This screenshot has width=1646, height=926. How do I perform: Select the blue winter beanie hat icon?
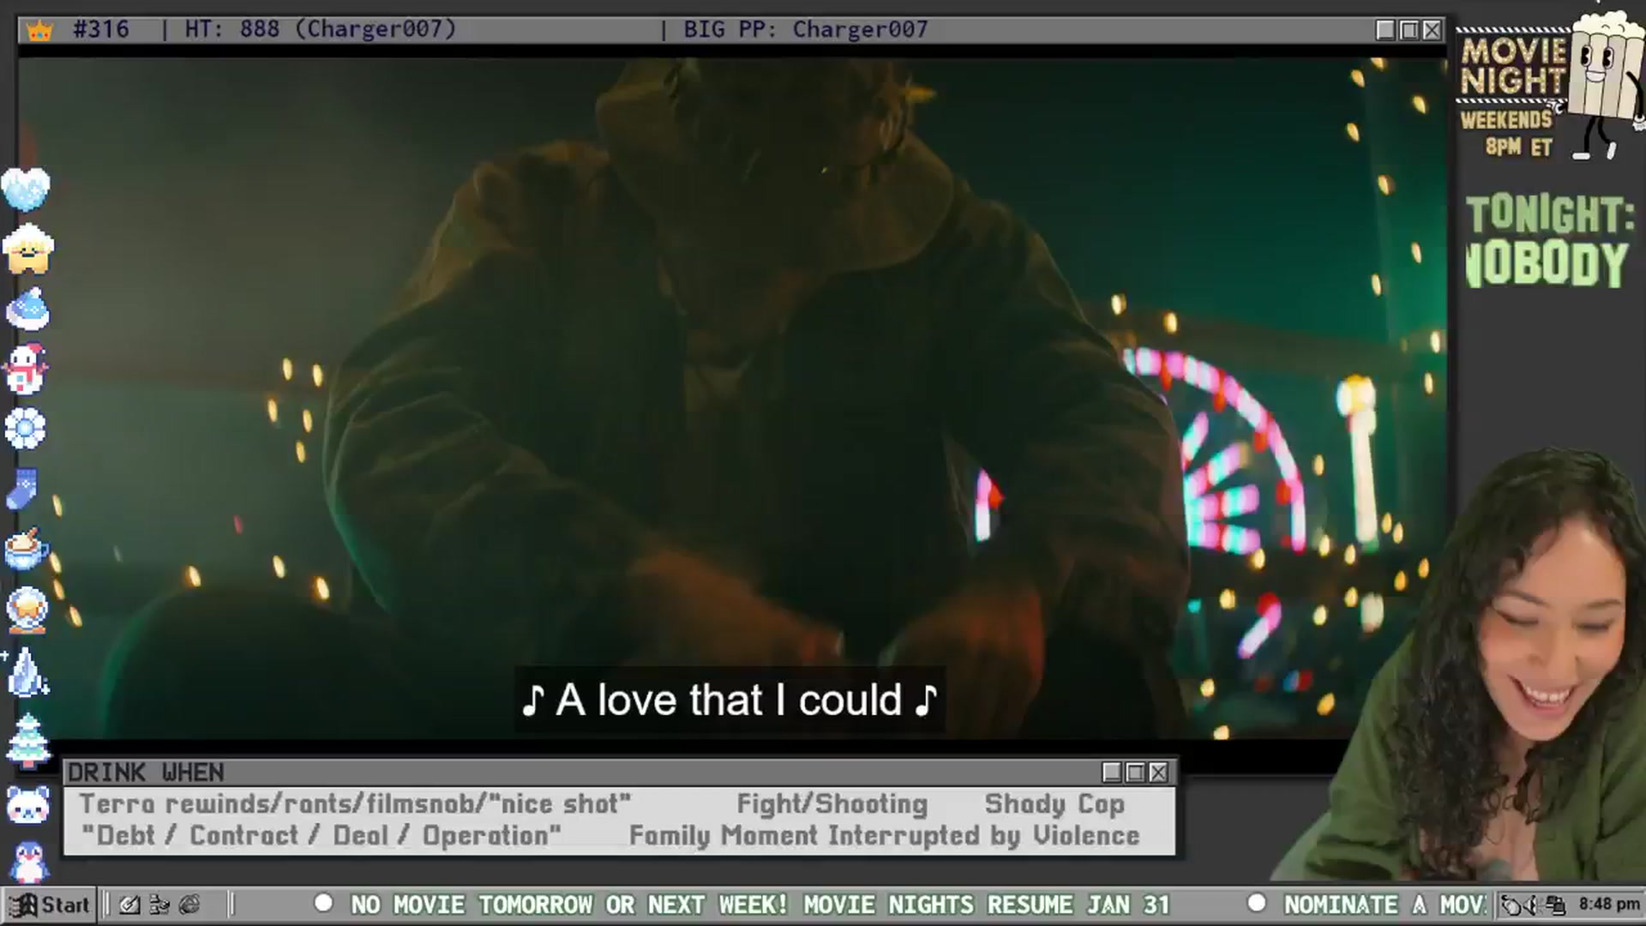tap(27, 310)
